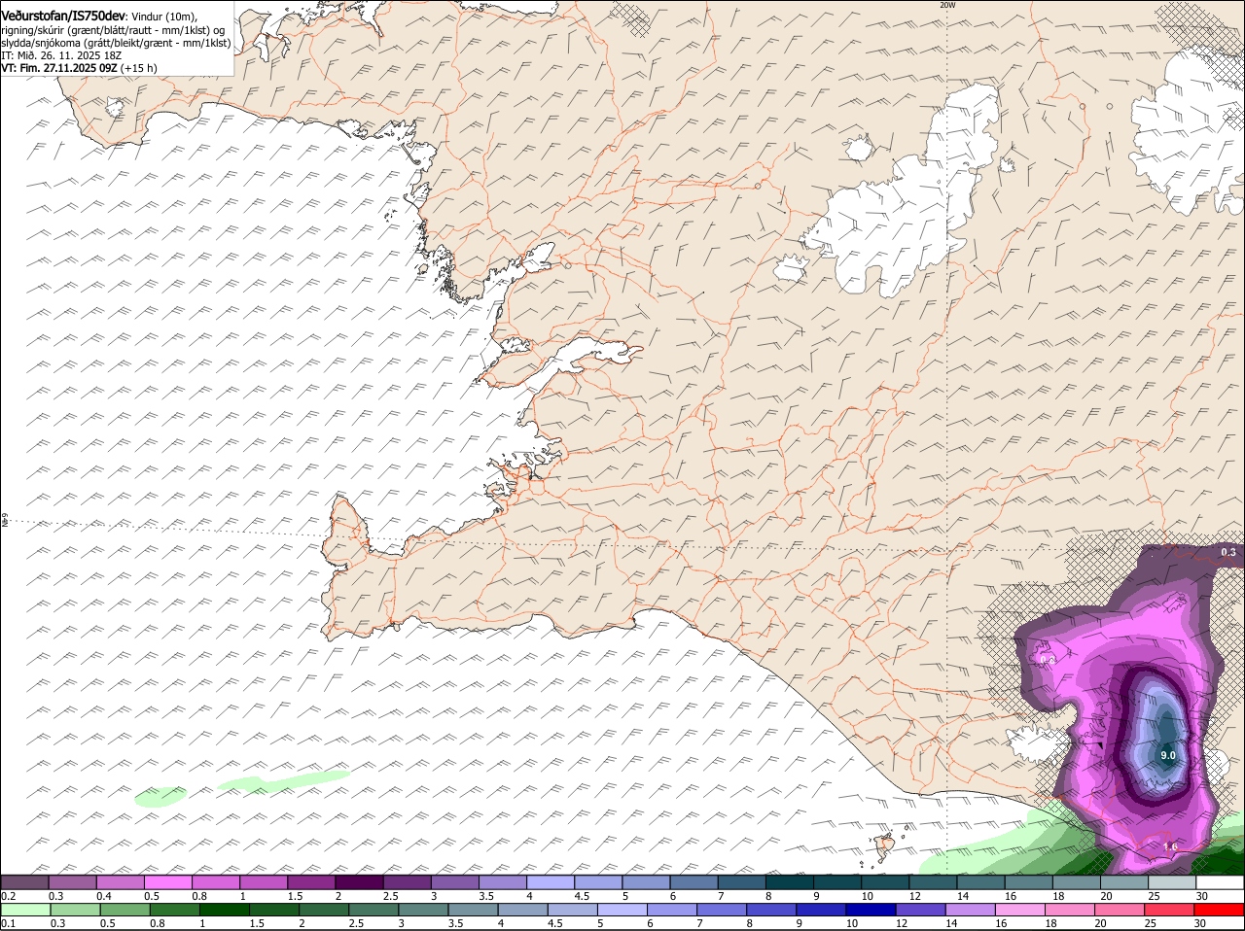This screenshot has height=931, width=1245.
Task: Click the 'IT: Mið. 26. 11. 2025 18Z' line
Action: [x=61, y=55]
